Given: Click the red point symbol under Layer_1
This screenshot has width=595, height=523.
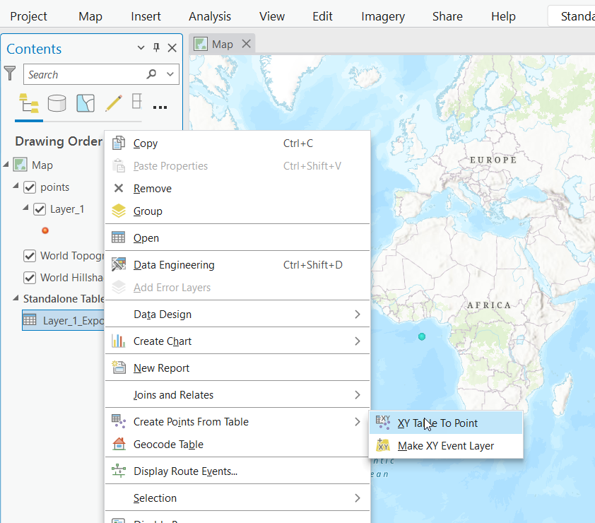Looking at the screenshot, I should pyautogui.click(x=45, y=230).
